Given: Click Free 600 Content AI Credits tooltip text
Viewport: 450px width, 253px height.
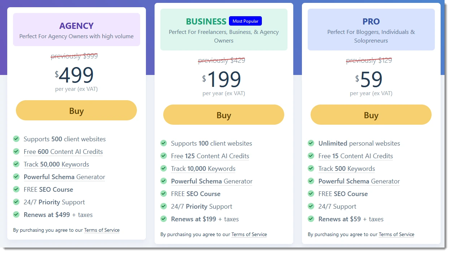Looking at the screenshot, I should [x=63, y=152].
